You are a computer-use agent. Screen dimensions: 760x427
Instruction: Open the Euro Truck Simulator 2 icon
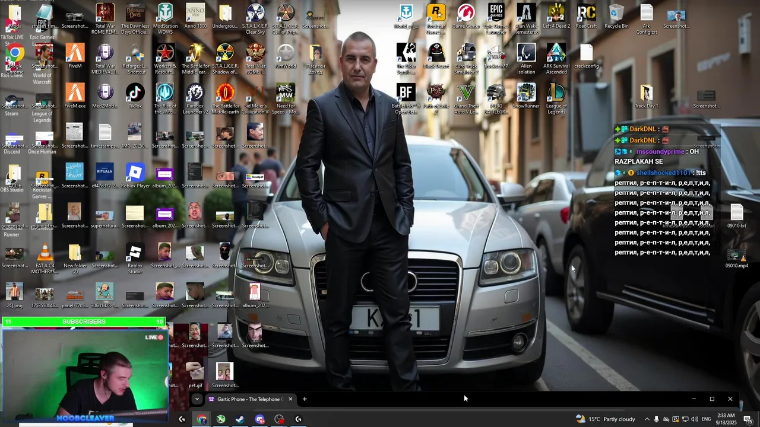pos(466,59)
